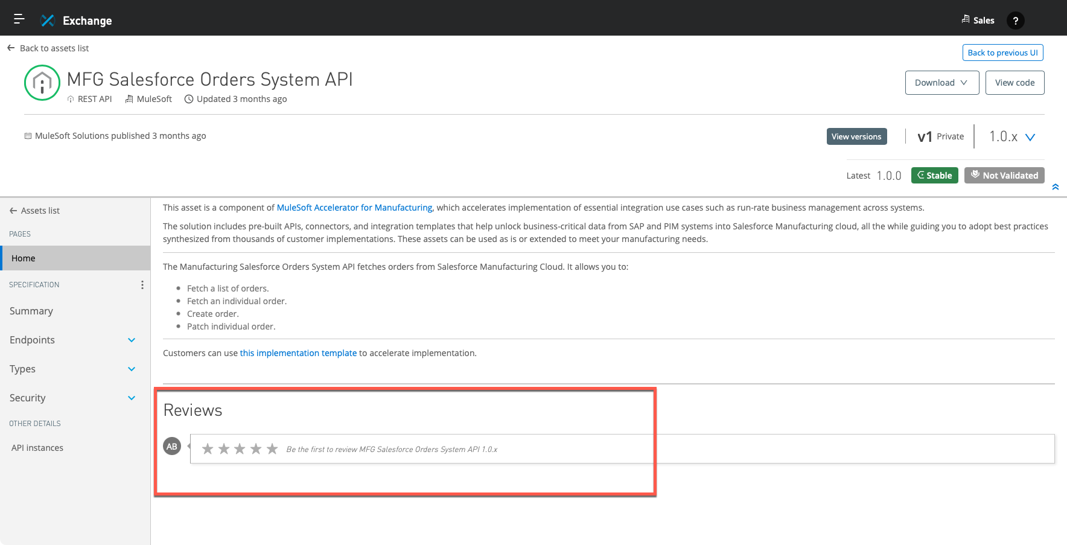This screenshot has height=545, width=1067.
Task: Open the Download dropdown
Action: coord(941,83)
